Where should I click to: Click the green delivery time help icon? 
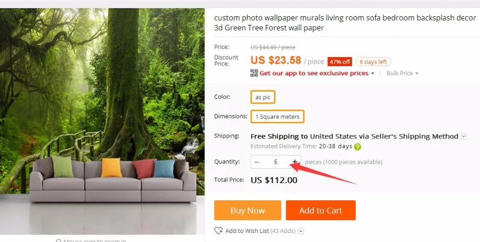[358, 147]
